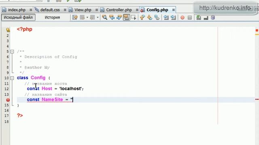Click the closing '?>' tag
The image size is (259, 145).
[20, 116]
